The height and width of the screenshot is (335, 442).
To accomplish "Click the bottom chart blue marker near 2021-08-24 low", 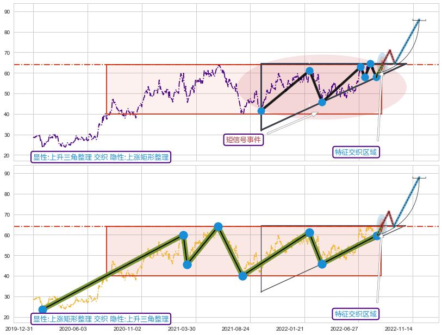I will [x=242, y=276].
